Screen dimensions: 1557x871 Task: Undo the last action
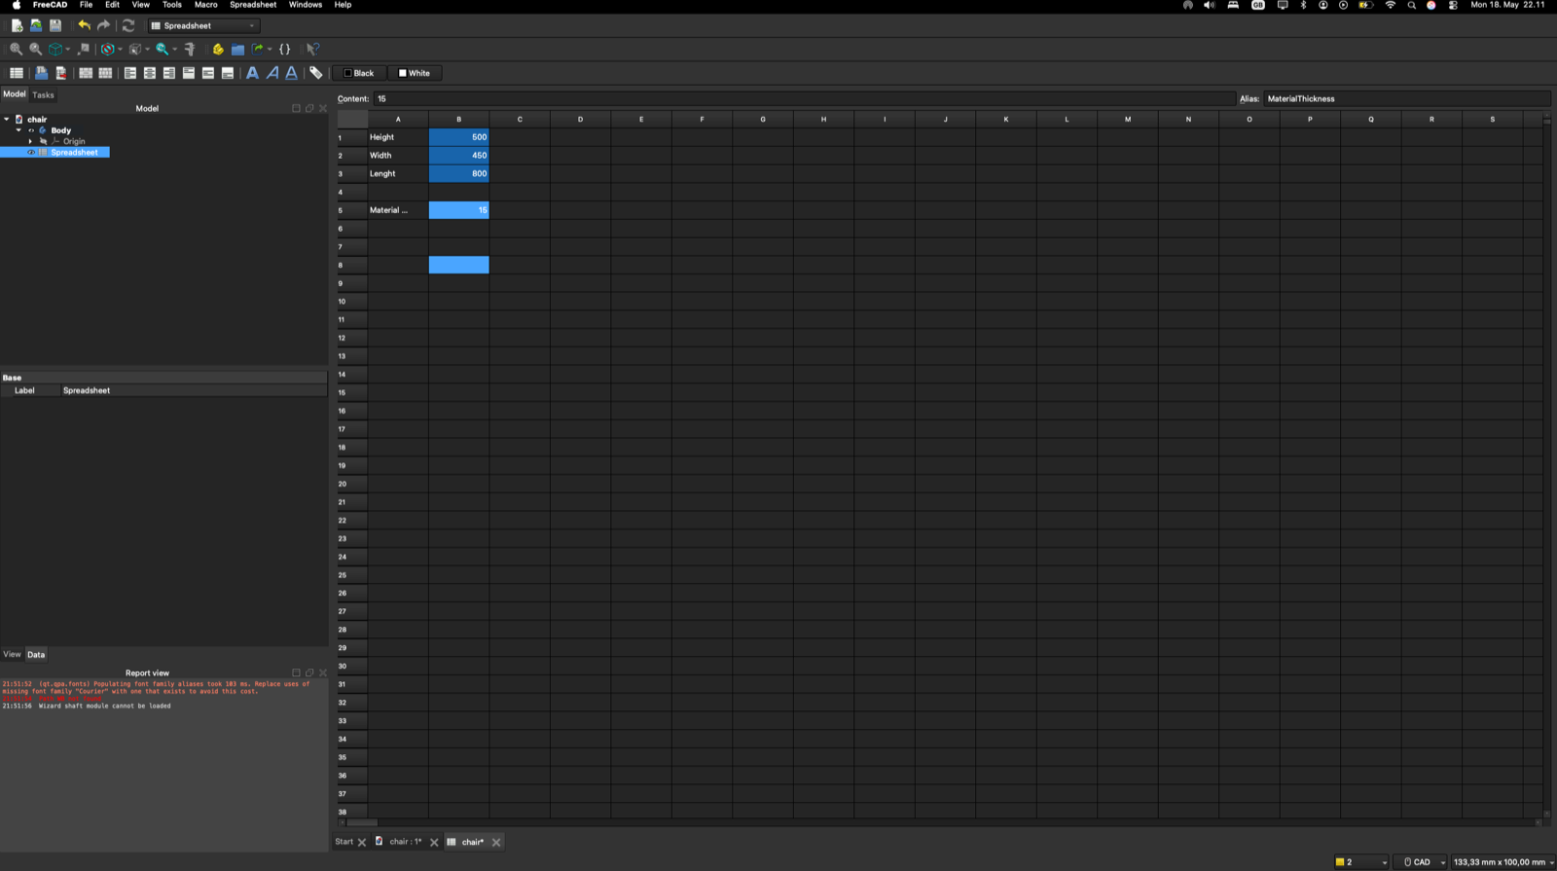84,25
